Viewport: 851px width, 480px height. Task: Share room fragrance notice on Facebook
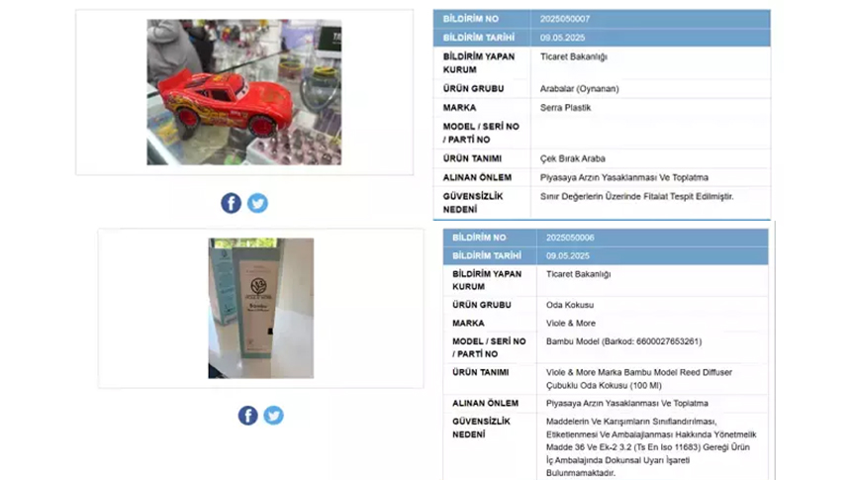[247, 416]
